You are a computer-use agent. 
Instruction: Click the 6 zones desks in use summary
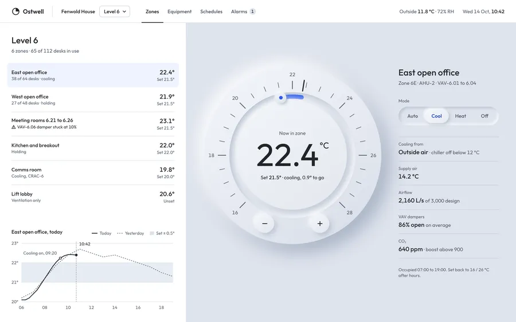pos(45,51)
